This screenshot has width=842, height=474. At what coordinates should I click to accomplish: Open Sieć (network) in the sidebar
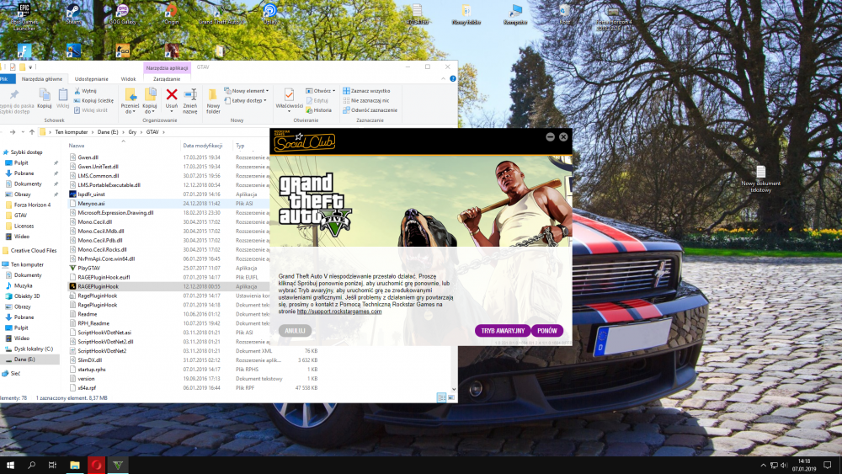tap(15, 373)
